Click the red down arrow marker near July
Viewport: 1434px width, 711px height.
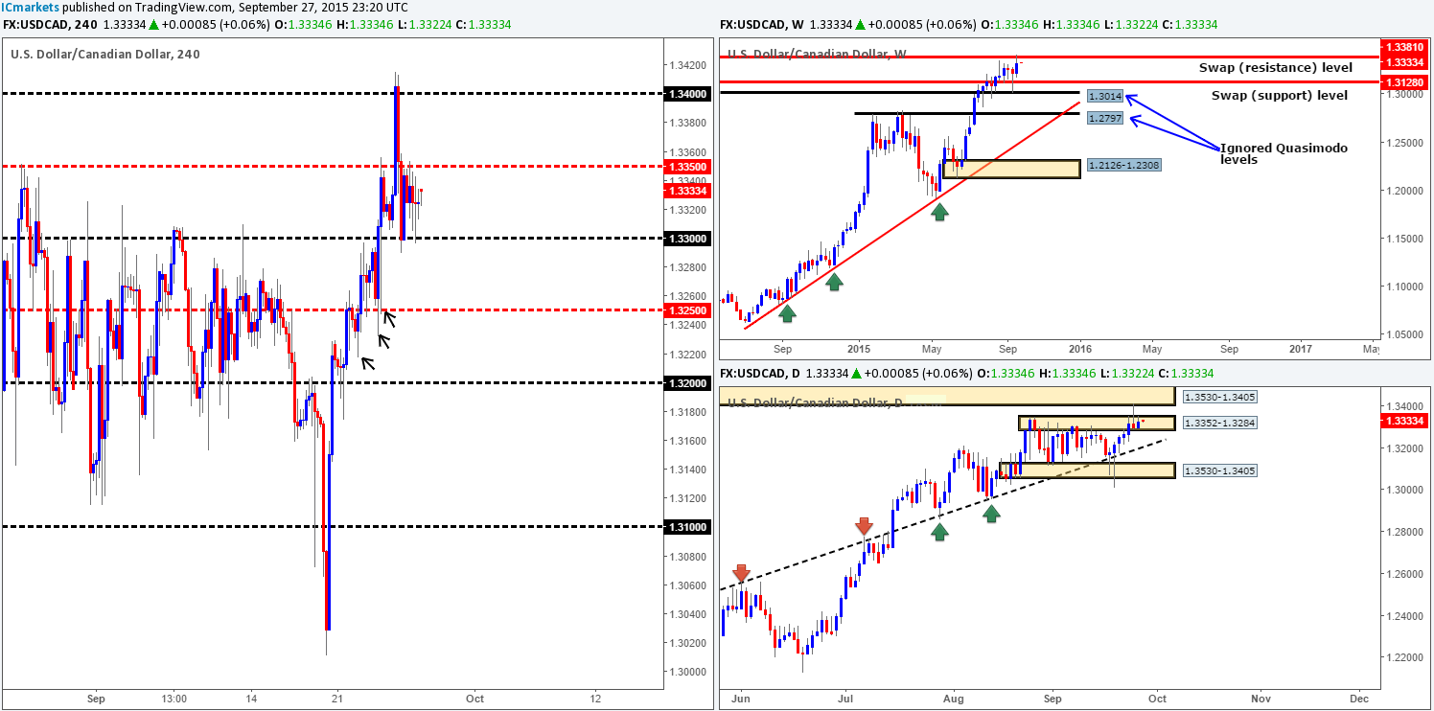coord(864,526)
